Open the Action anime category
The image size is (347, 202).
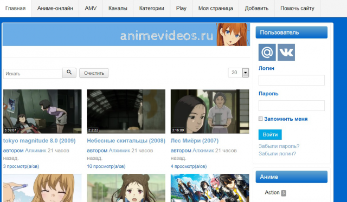tap(272, 192)
